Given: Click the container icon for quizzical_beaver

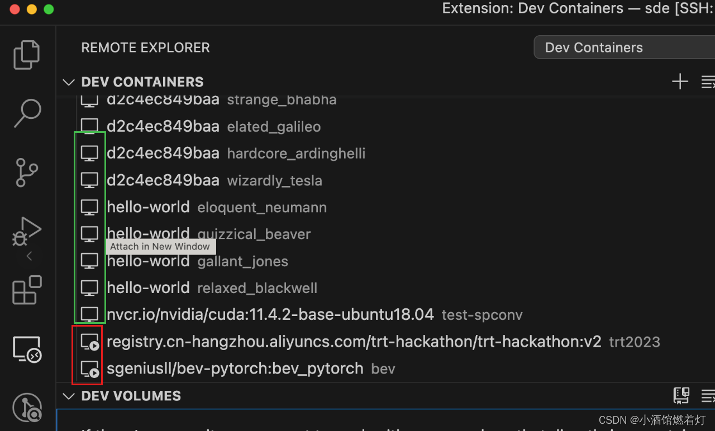Looking at the screenshot, I should tap(89, 234).
